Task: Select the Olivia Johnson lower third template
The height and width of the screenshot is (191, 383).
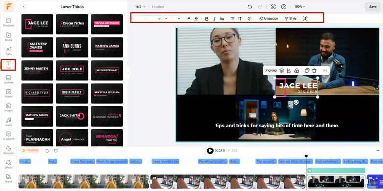Action: (x=107, y=24)
